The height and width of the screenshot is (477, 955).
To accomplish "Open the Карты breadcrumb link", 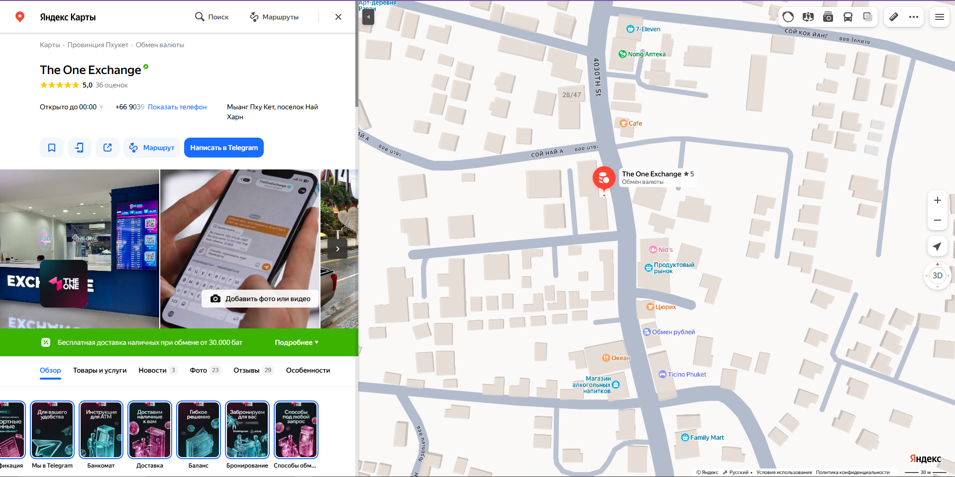I will pyautogui.click(x=50, y=45).
